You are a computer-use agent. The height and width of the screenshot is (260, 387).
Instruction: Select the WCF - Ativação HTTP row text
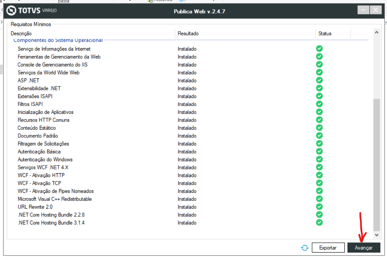pyautogui.click(x=41, y=175)
